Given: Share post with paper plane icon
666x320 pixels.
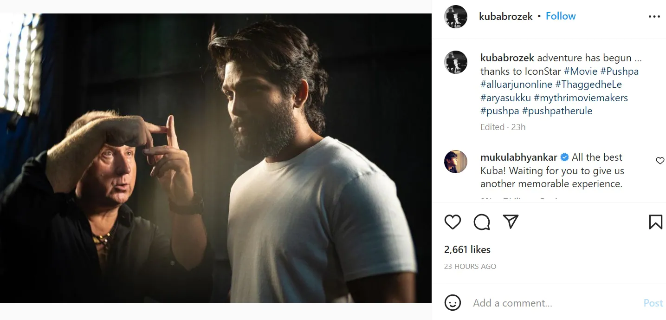Looking at the screenshot, I should click(x=511, y=222).
